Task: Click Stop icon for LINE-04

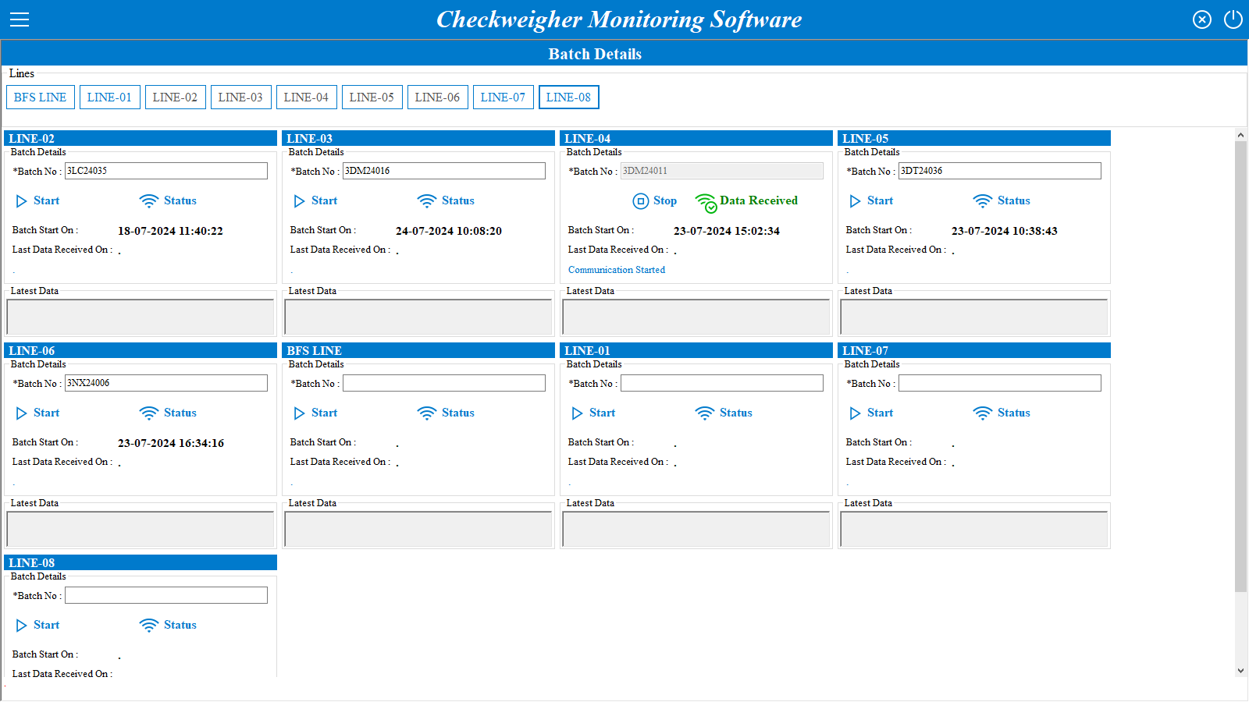Action: tap(640, 201)
